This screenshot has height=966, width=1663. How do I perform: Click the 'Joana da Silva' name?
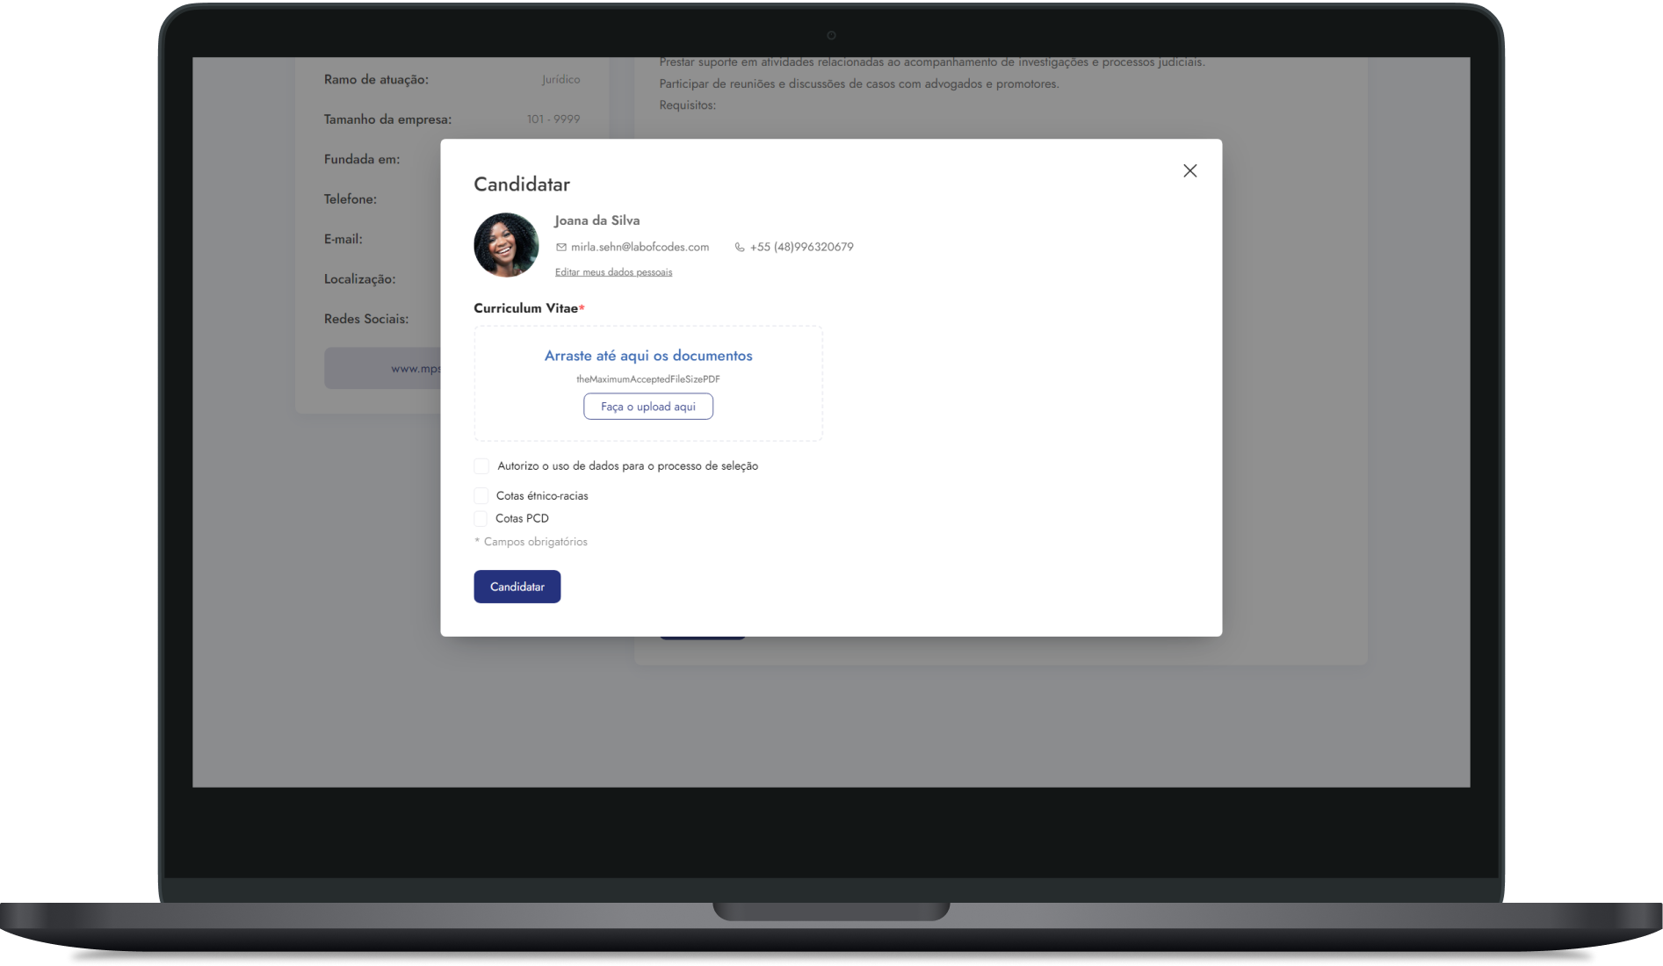[597, 220]
